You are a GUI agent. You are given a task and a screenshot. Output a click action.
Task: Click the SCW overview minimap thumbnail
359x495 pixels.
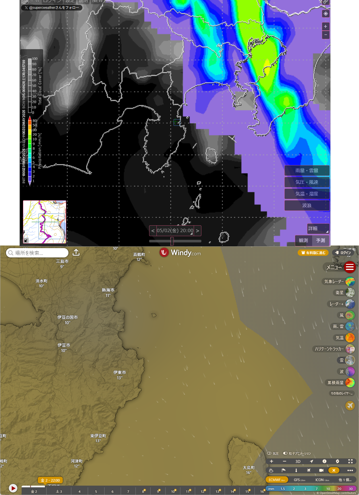point(45,222)
